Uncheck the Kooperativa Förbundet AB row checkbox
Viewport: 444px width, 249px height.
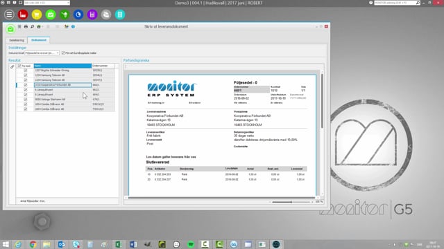pos(26,84)
